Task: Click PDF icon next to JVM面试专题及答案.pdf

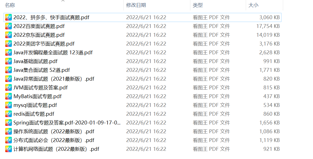Action: click(x=9, y=87)
